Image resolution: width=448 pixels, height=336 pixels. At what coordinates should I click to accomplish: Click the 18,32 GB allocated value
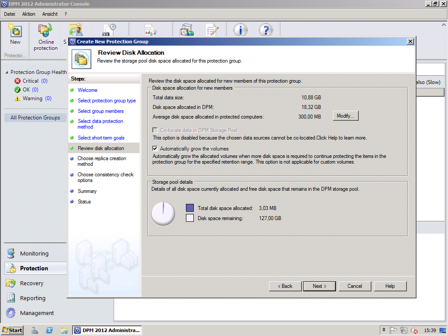[x=311, y=107]
